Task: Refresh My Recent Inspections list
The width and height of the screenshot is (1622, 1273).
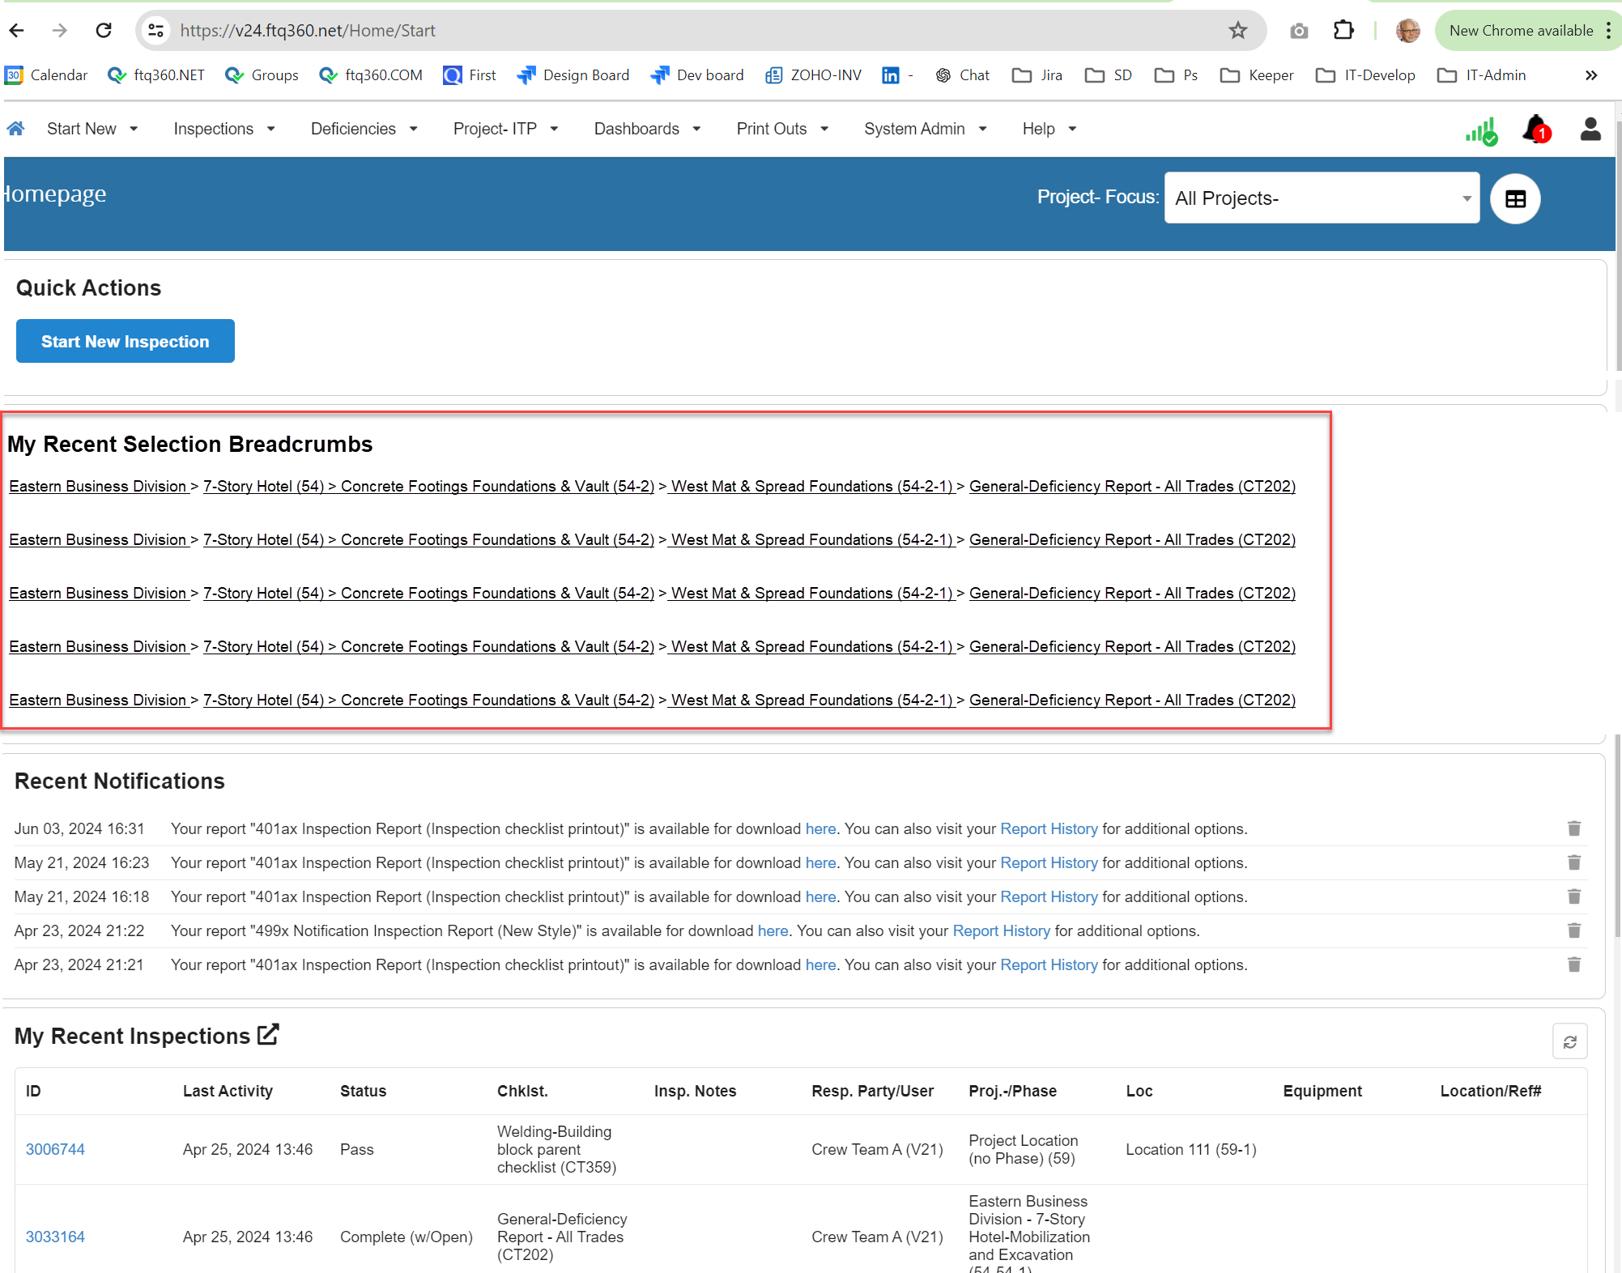Action: (x=1569, y=1041)
